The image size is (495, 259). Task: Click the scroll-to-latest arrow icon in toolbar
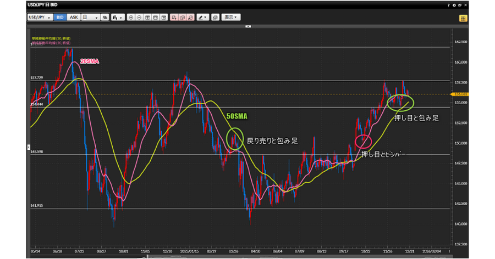164,18
